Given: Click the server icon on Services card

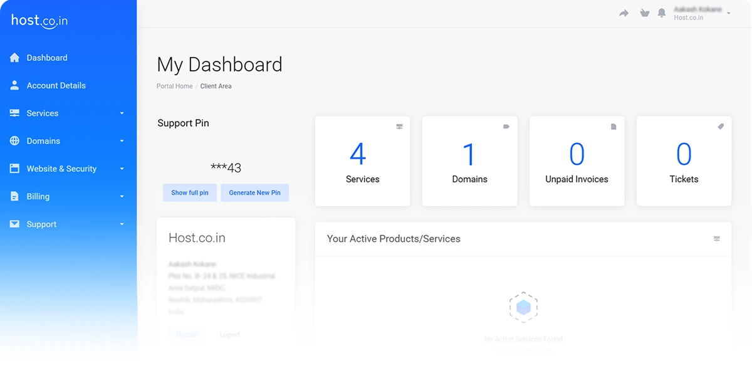Looking at the screenshot, I should pos(399,127).
